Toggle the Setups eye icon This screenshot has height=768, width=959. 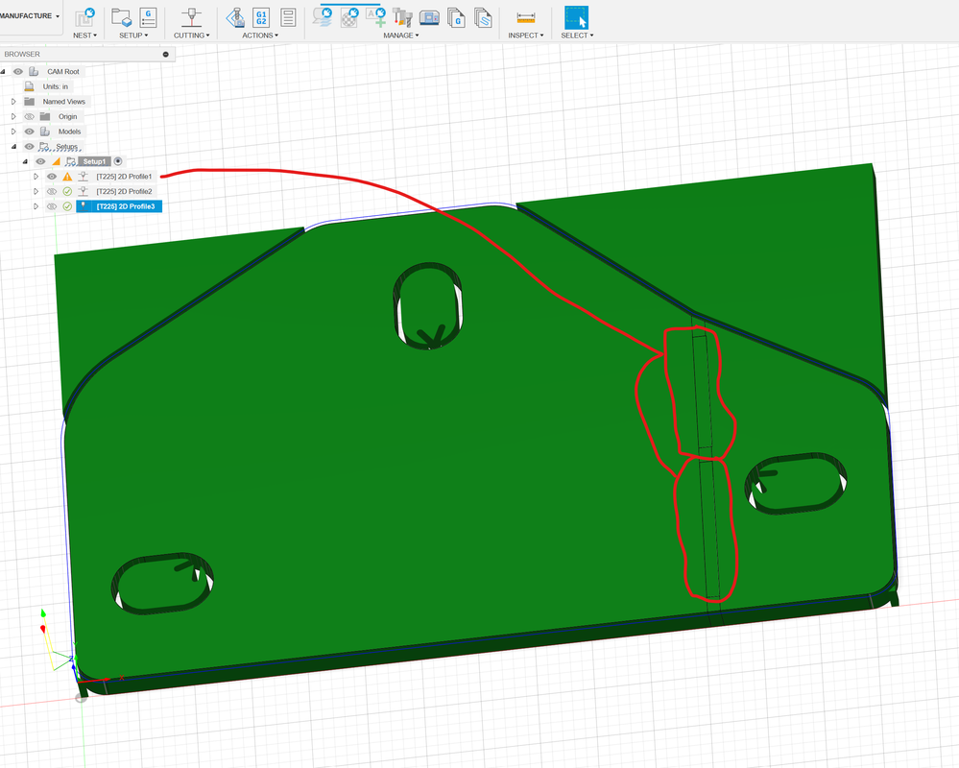click(29, 146)
